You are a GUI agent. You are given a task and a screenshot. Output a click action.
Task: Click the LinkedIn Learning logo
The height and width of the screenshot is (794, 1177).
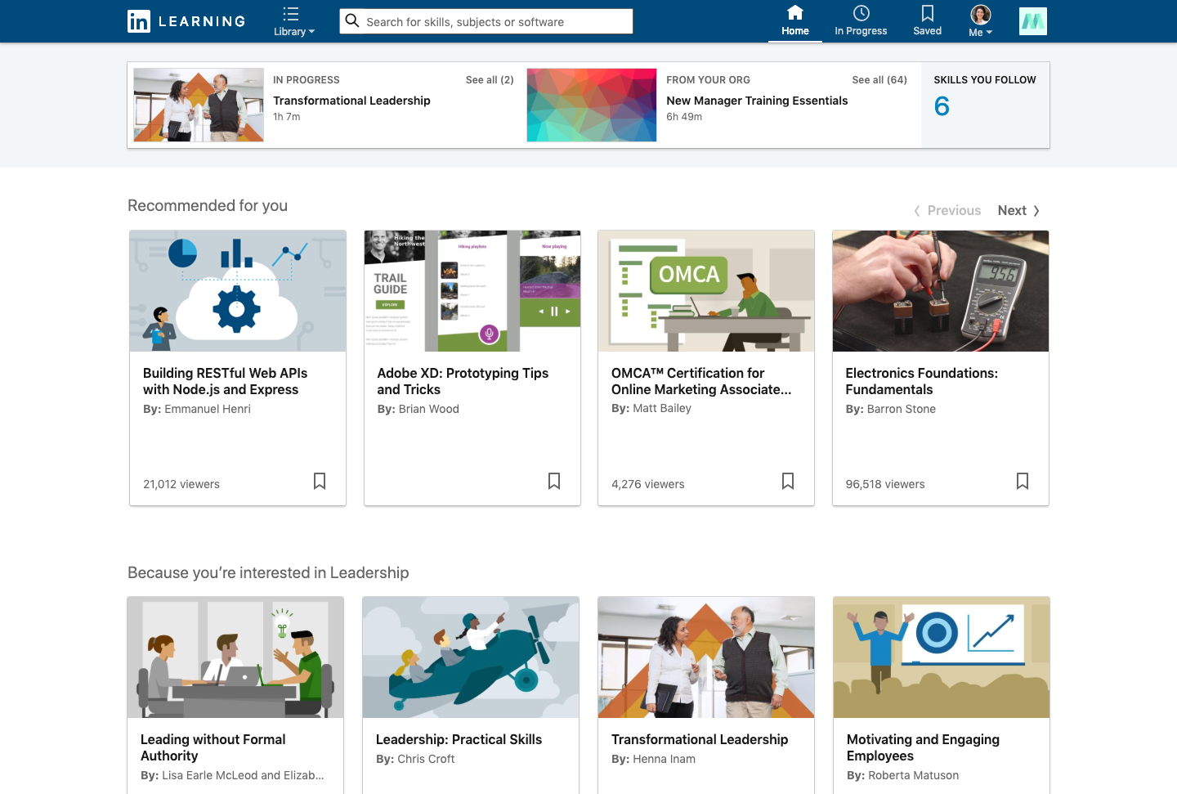click(x=186, y=21)
